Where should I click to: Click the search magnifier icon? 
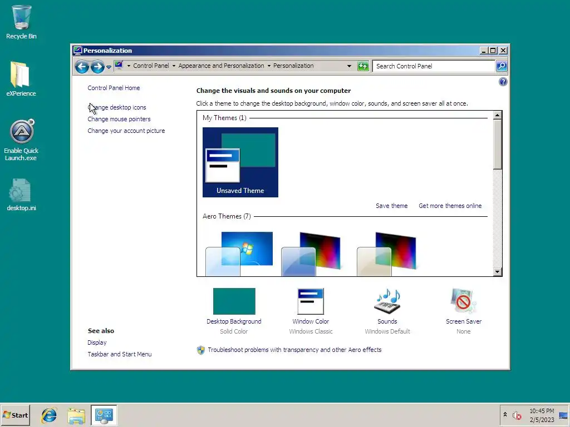point(502,66)
